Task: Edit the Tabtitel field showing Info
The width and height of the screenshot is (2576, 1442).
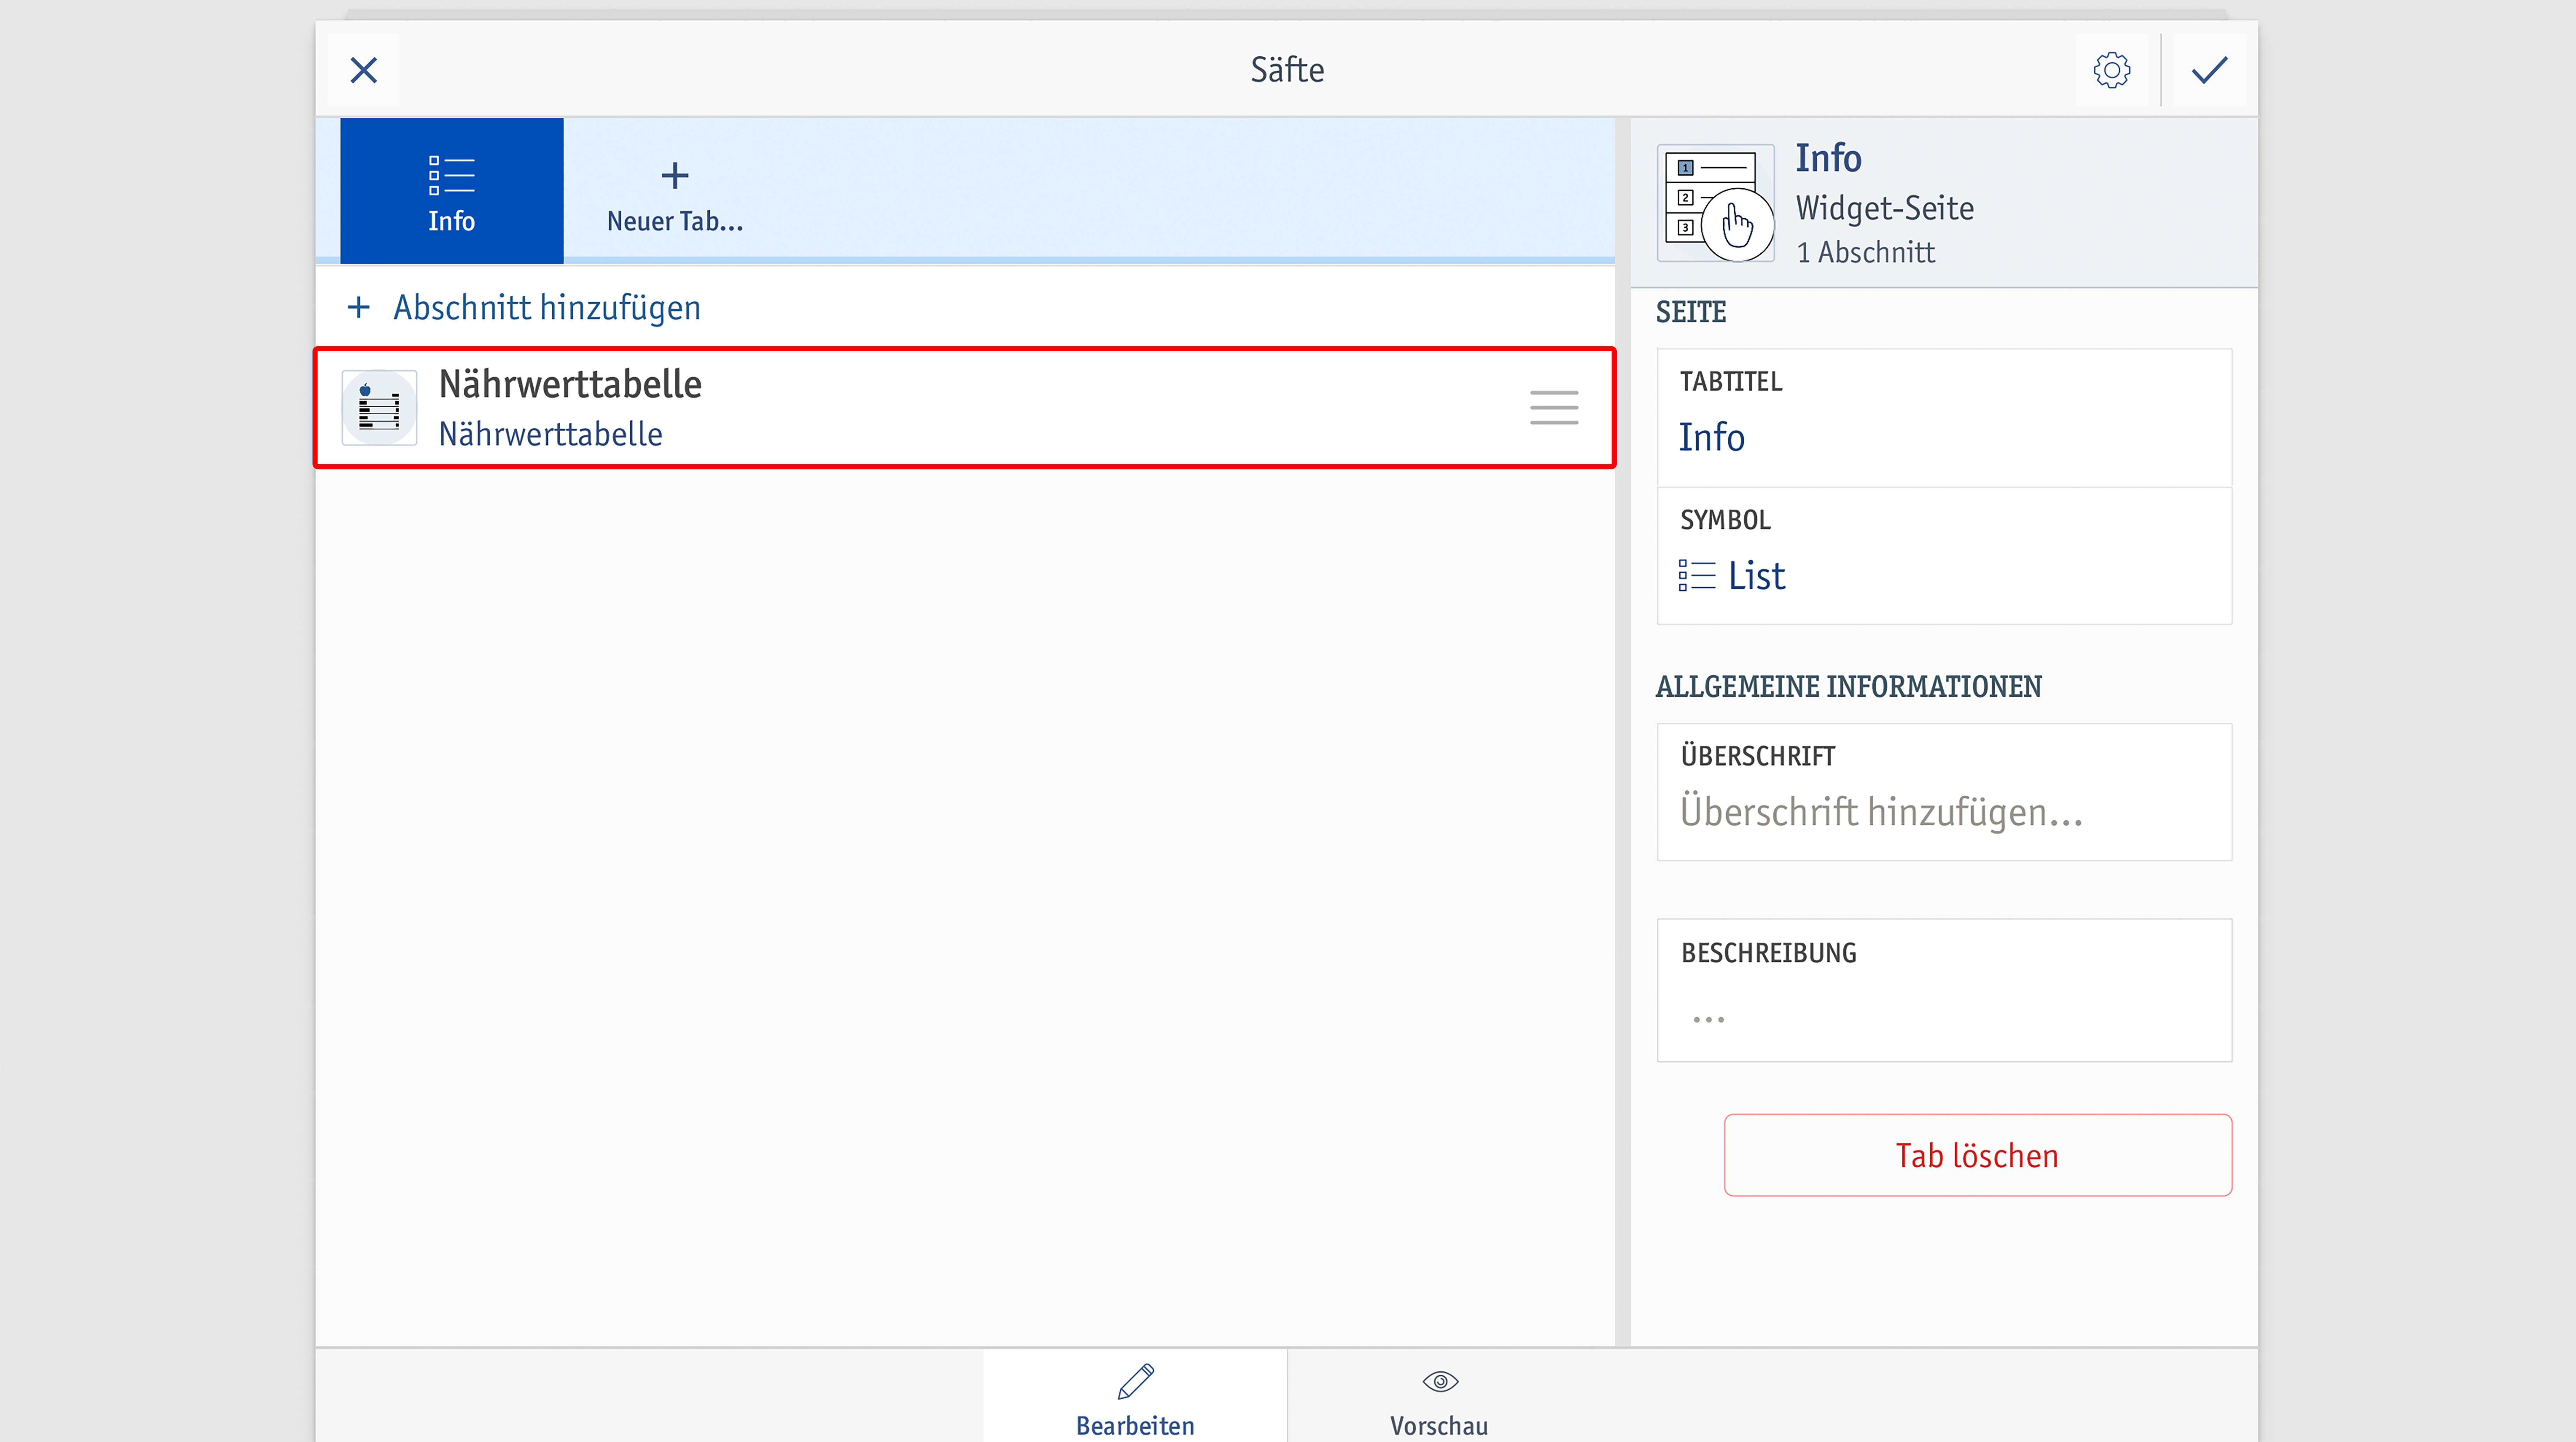Action: point(1944,418)
